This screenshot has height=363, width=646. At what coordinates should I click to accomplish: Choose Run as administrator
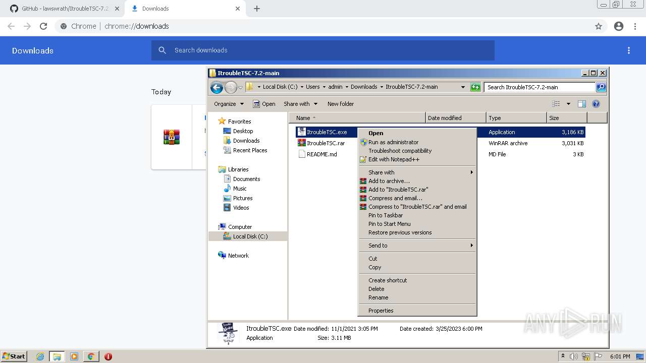coord(417,142)
